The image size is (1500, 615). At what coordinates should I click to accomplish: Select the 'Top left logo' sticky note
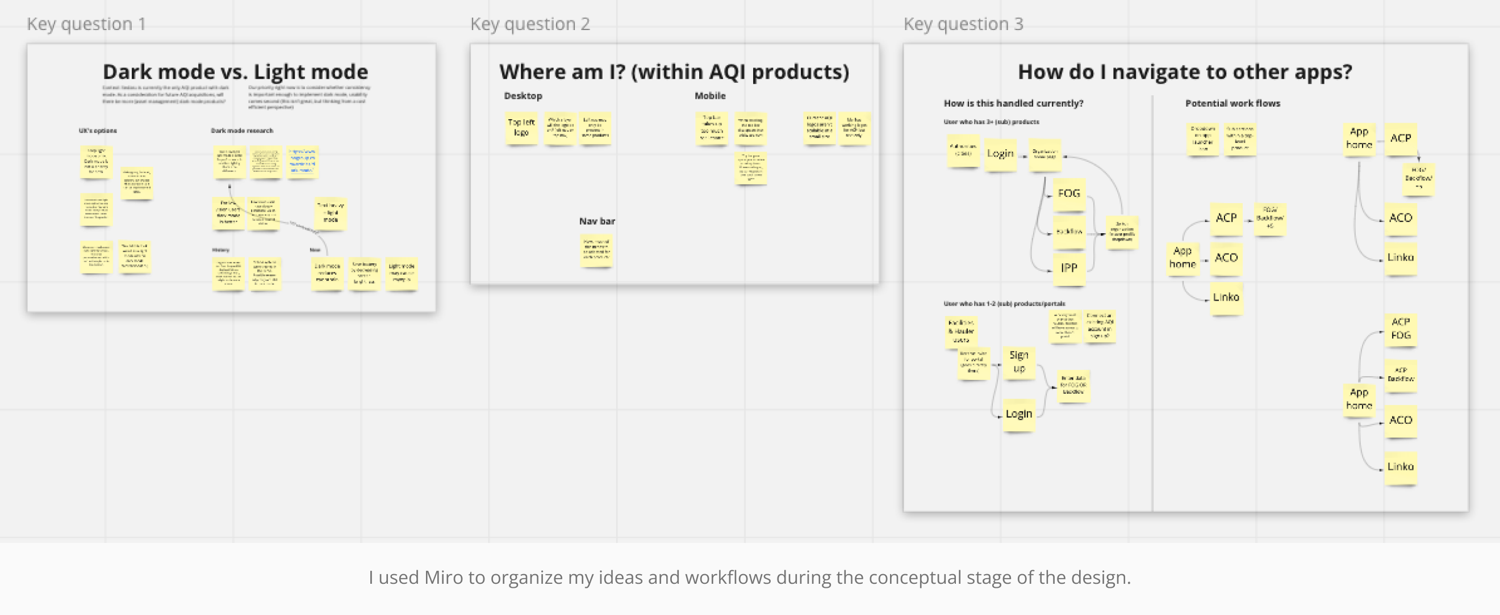pos(521,128)
